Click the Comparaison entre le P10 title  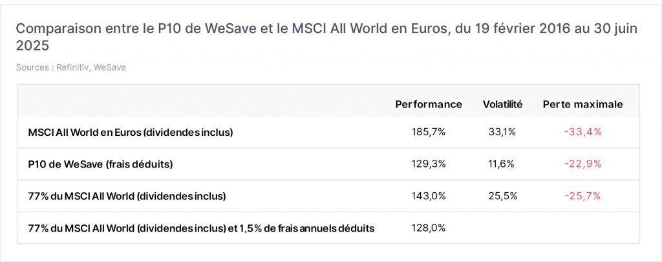coord(326,37)
